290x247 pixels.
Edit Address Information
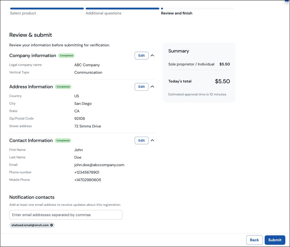pyautogui.click(x=141, y=87)
